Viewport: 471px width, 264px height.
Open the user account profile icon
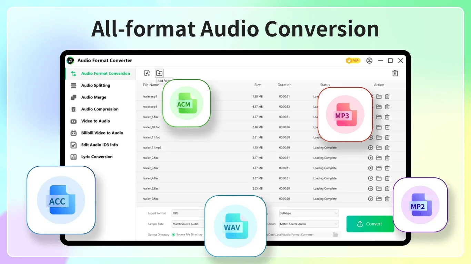tap(369, 60)
